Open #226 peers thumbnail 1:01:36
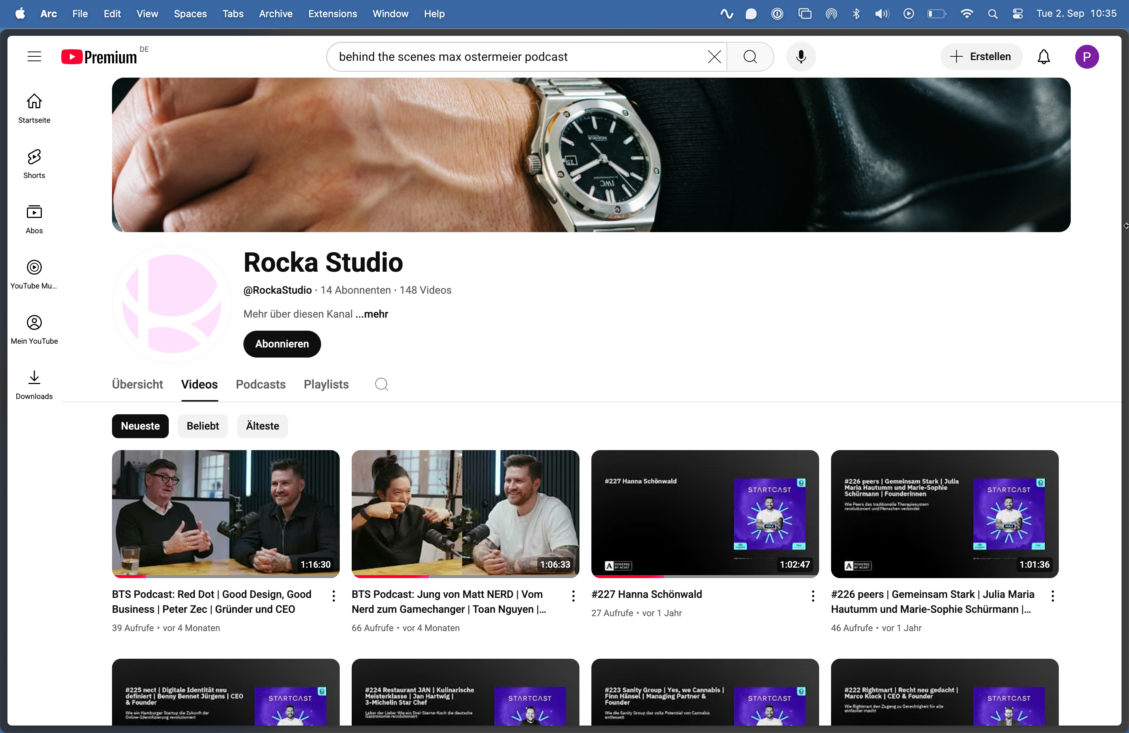The width and height of the screenshot is (1129, 733). click(945, 514)
